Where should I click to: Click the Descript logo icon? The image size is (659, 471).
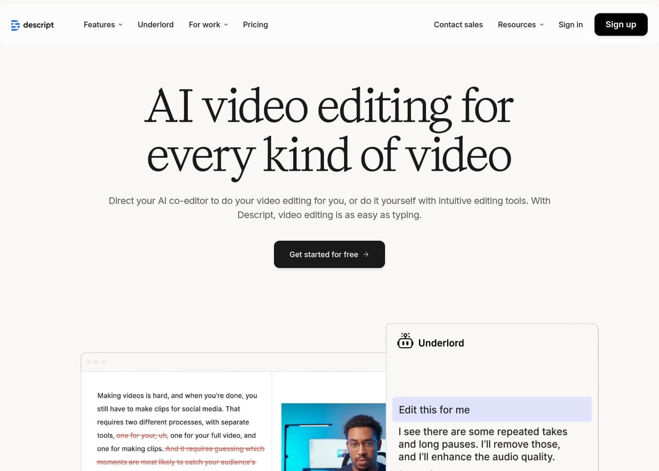[16, 25]
